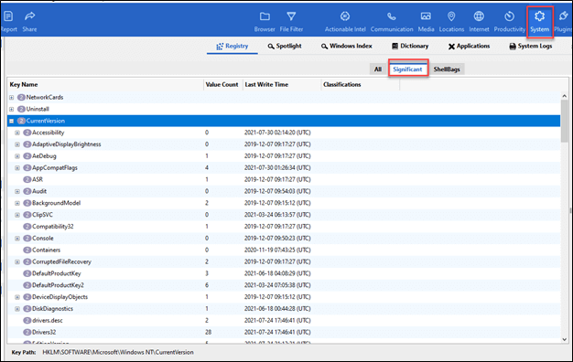Select the Significant filter tab
Viewport: 573px width, 362px height.
408,69
